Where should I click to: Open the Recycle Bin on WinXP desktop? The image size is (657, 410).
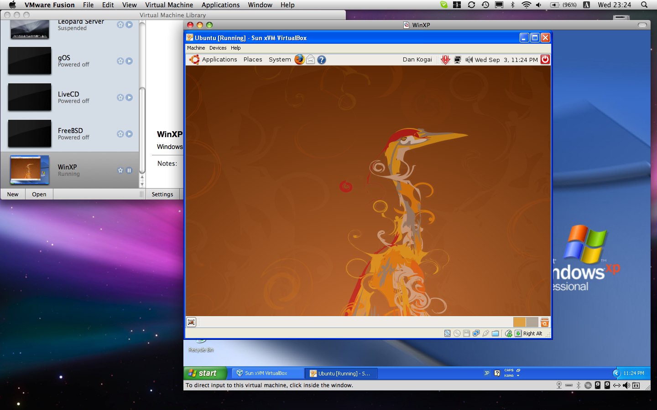coord(201,346)
